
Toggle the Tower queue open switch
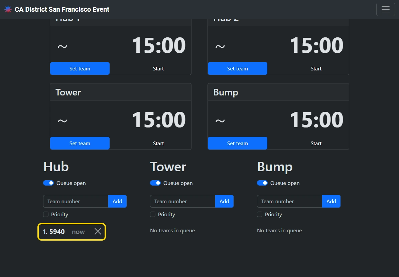pyautogui.click(x=155, y=183)
